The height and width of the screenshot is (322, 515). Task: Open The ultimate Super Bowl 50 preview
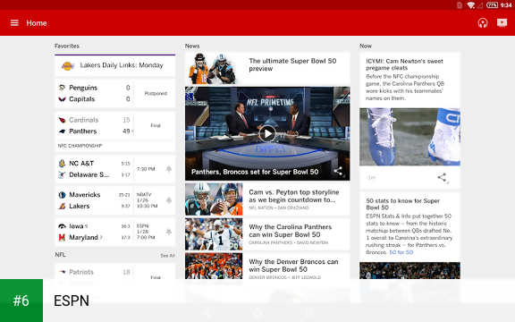[x=267, y=69]
